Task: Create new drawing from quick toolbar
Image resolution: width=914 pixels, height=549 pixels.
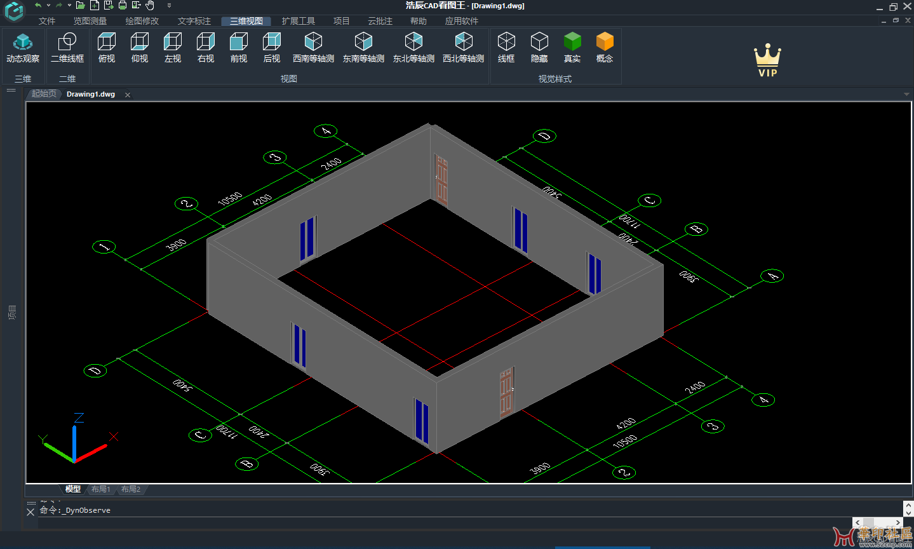Action: click(x=94, y=5)
